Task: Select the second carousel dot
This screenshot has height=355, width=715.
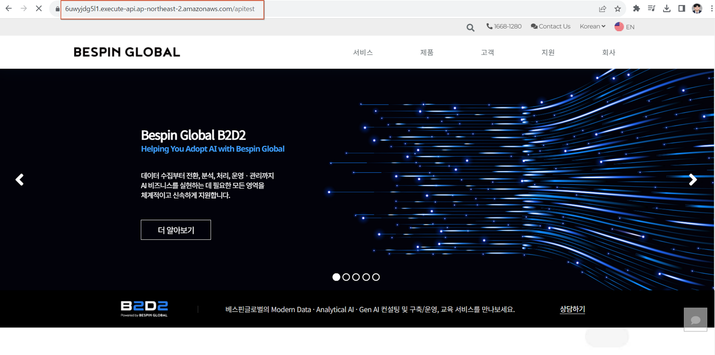Action: pos(346,277)
